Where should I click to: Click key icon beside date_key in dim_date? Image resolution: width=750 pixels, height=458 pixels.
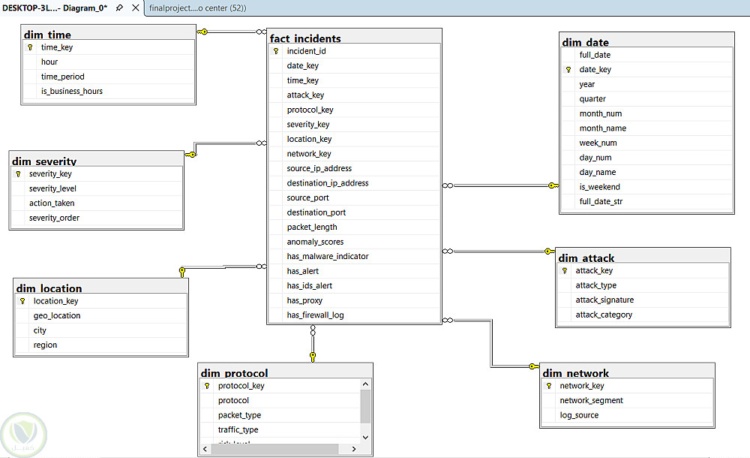coord(568,70)
